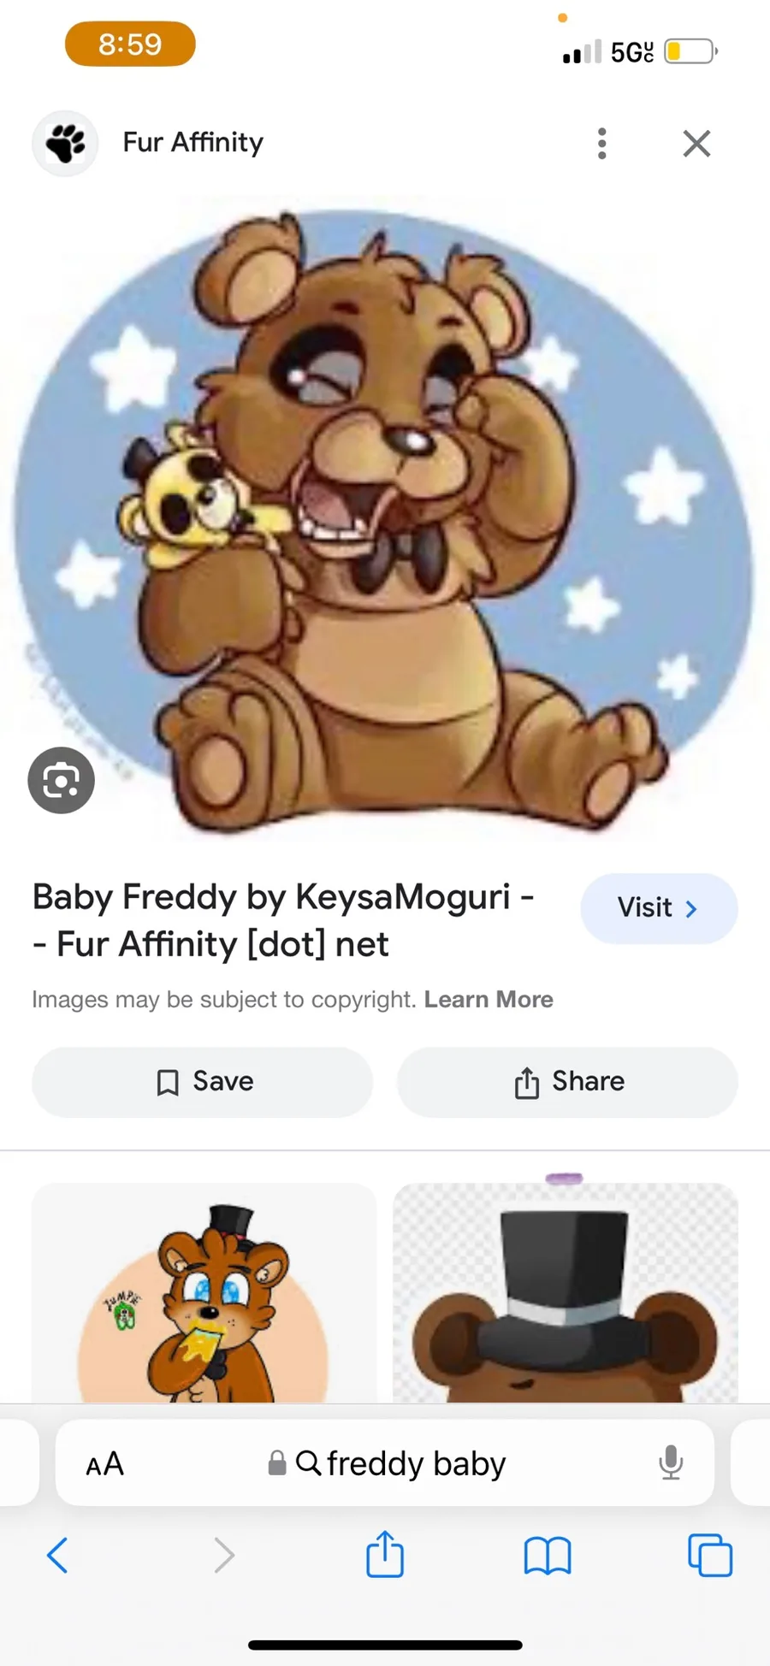Close the Fur Affinity image preview
This screenshot has width=770, height=1666.
(x=696, y=144)
